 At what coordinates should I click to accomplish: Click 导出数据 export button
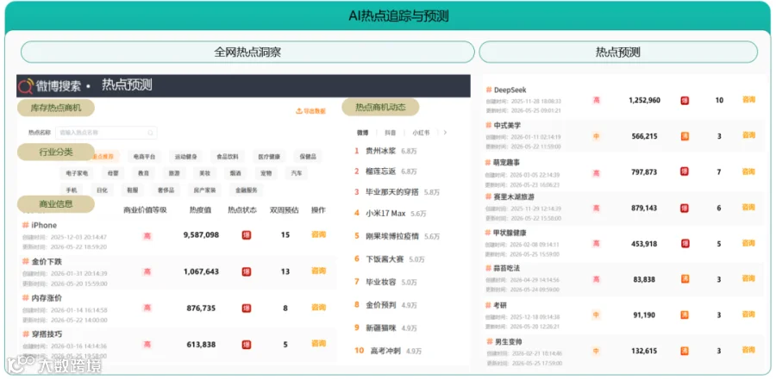(x=310, y=111)
